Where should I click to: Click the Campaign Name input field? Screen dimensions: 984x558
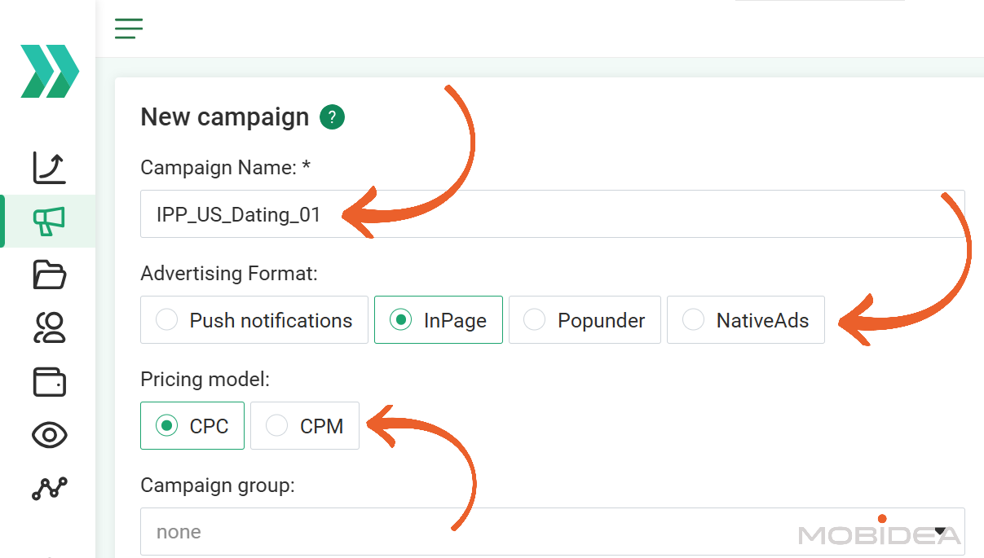pyautogui.click(x=553, y=214)
